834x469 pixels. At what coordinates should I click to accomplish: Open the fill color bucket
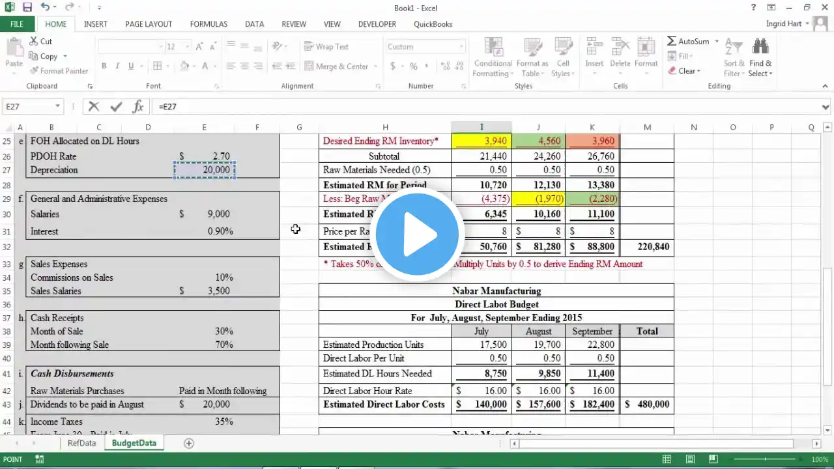point(184,66)
